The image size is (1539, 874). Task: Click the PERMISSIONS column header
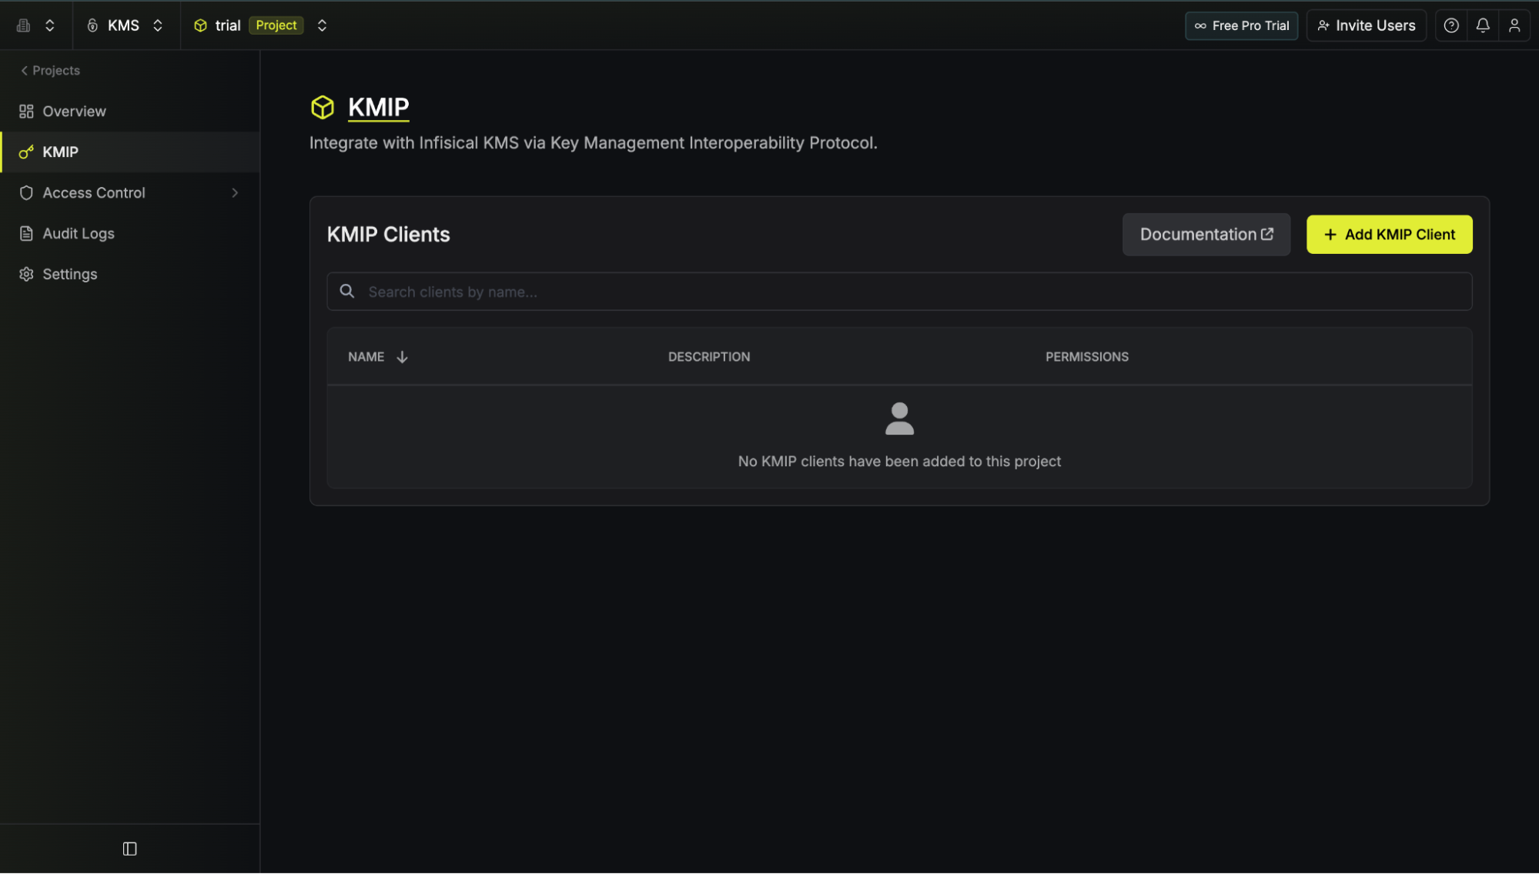point(1087,357)
